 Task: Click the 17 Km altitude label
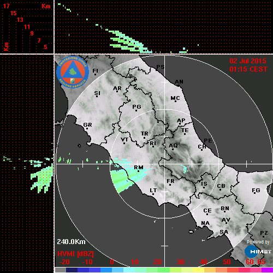coord(6,6)
